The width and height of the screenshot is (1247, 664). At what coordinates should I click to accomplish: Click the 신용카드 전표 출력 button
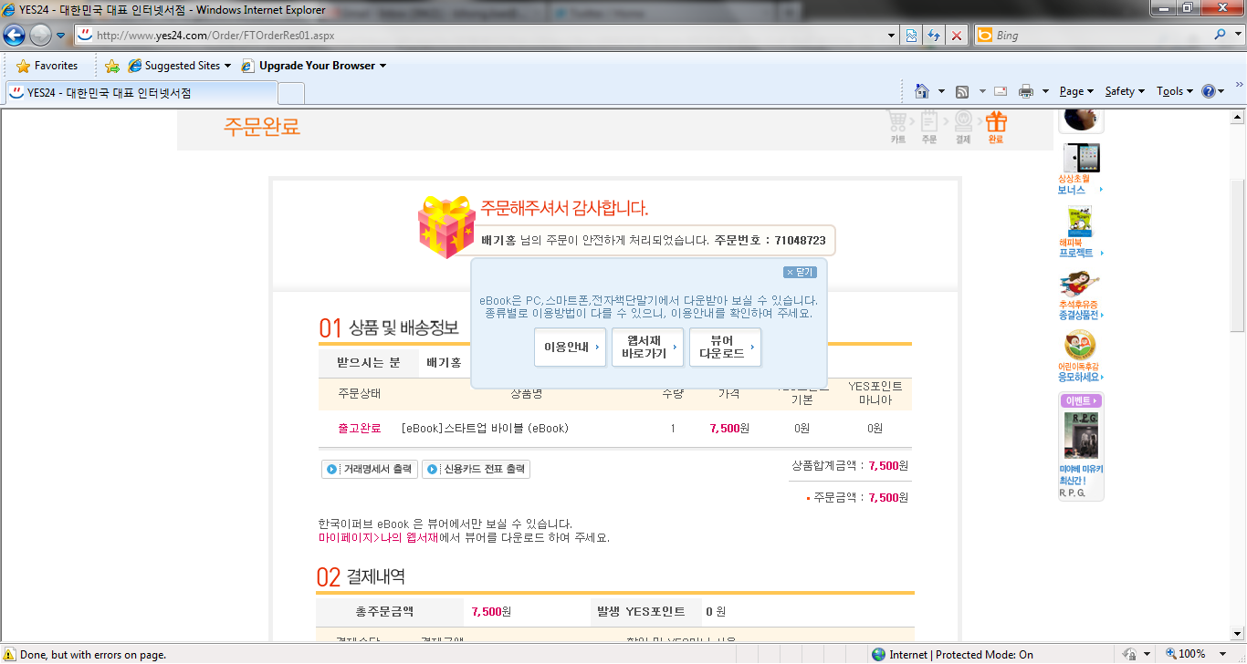click(476, 470)
